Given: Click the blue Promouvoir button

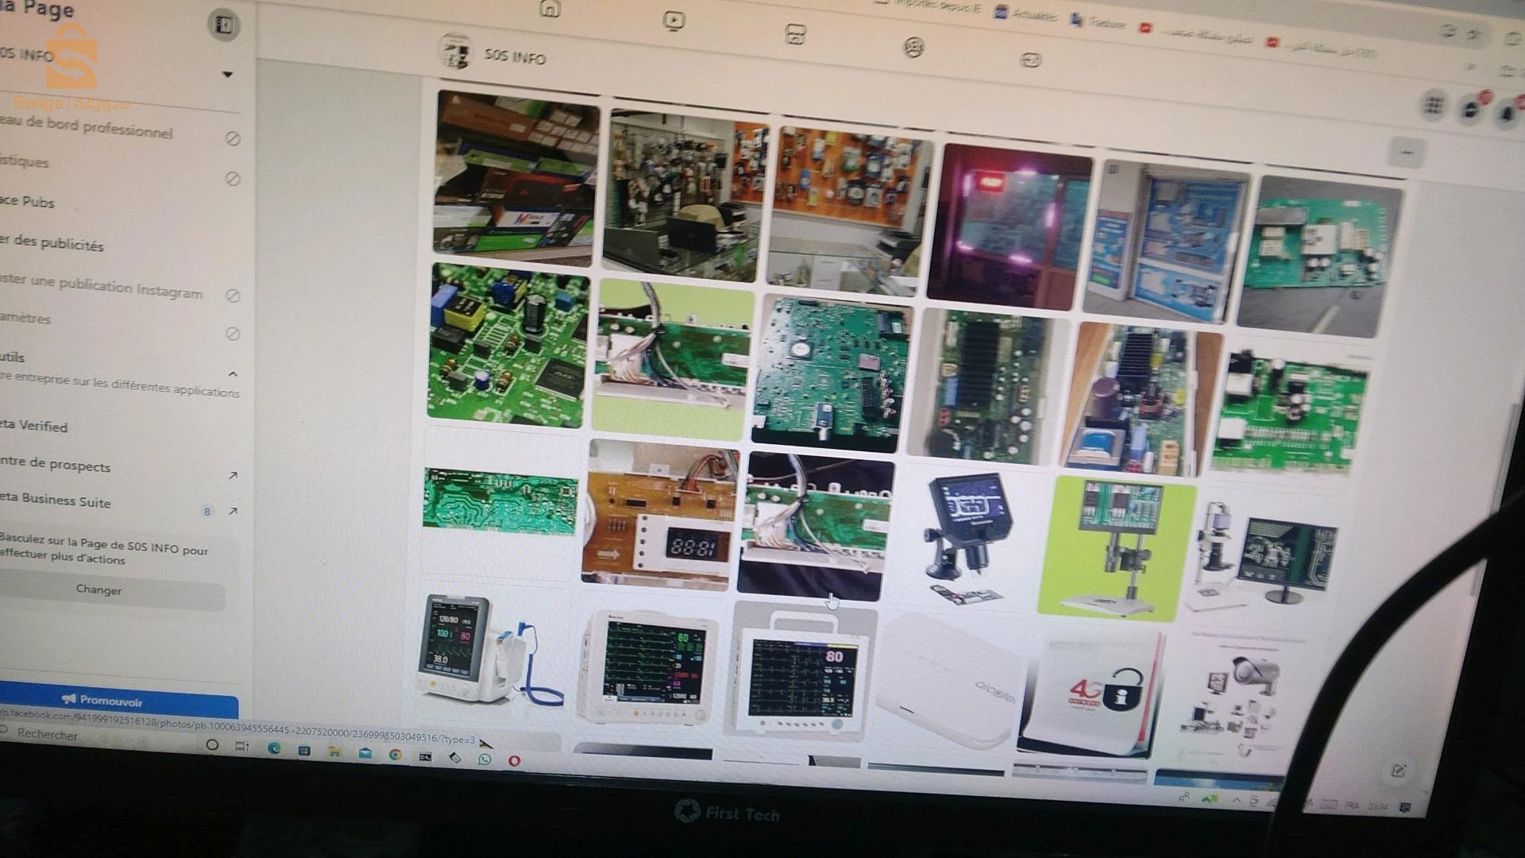Looking at the screenshot, I should tap(111, 701).
